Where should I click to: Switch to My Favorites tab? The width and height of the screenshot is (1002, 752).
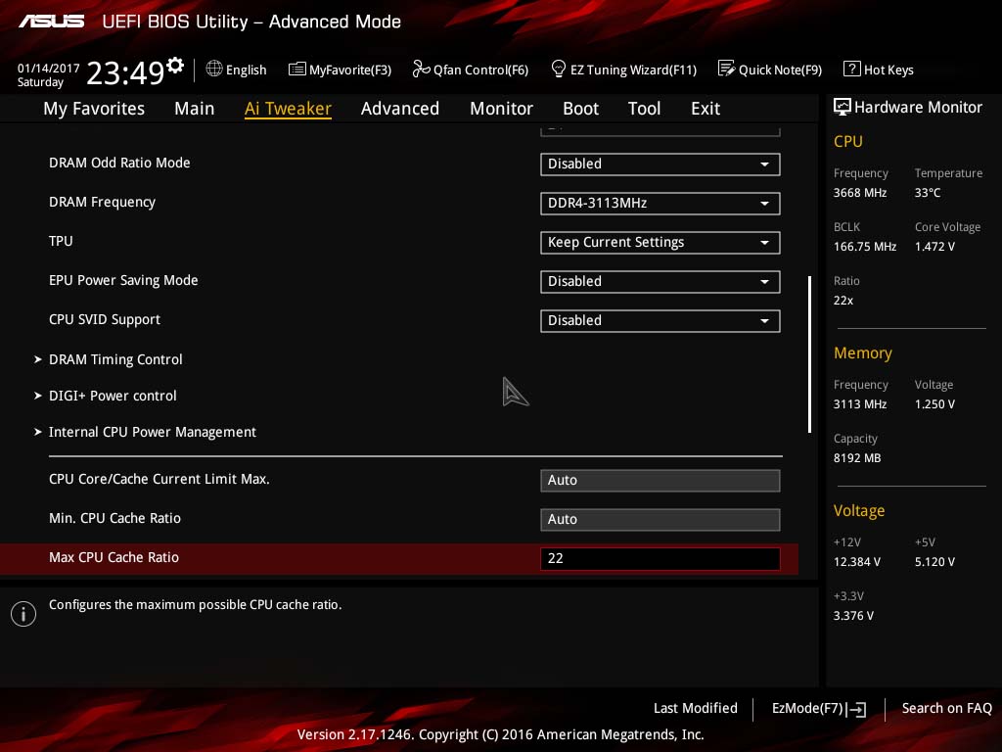coord(94,109)
